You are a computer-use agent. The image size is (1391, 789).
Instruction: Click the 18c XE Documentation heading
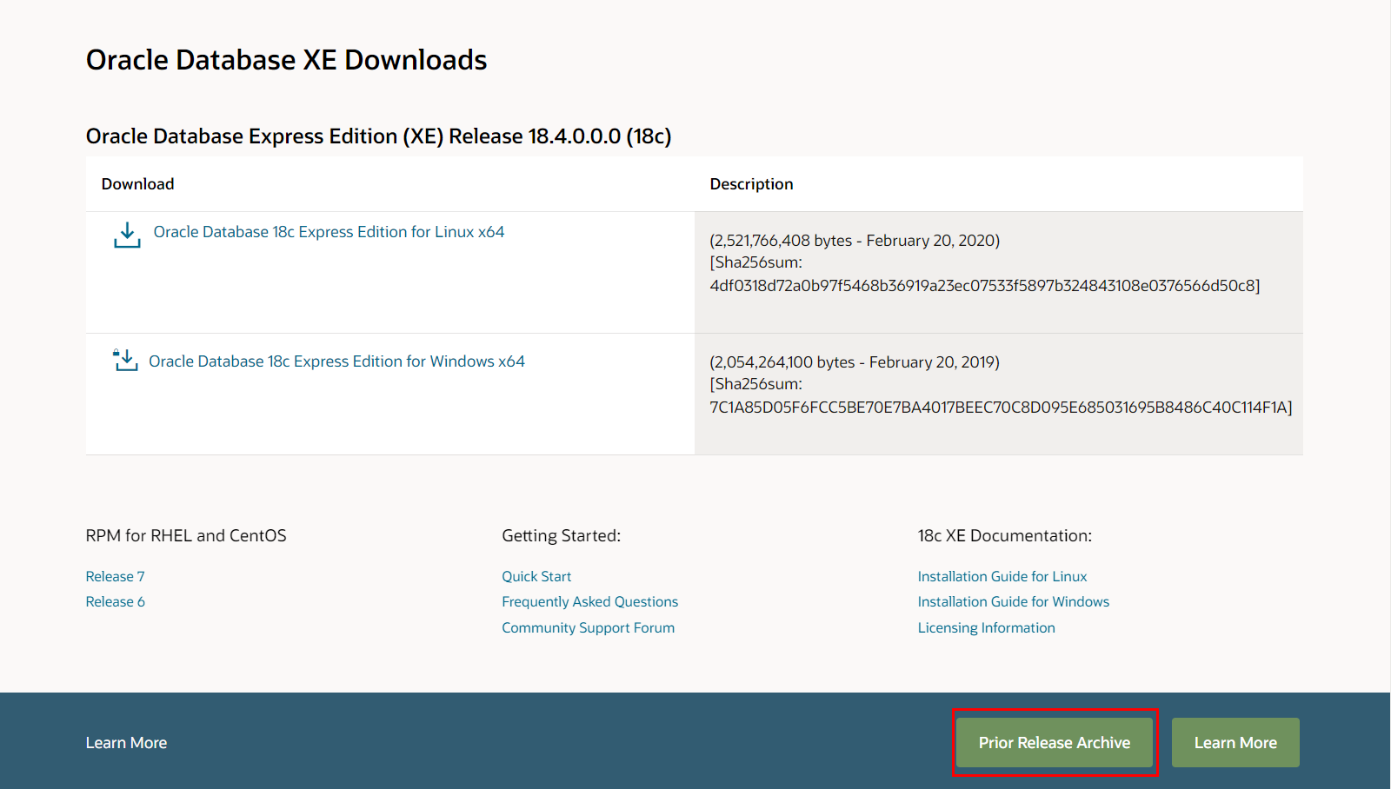1005,536
